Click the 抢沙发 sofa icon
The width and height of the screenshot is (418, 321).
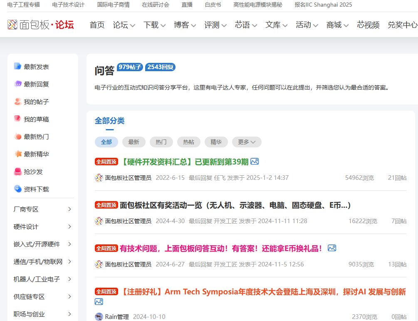pyautogui.click(x=17, y=172)
